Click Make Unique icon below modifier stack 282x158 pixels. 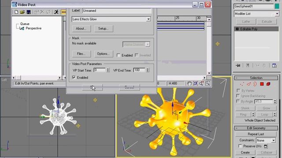(257, 65)
